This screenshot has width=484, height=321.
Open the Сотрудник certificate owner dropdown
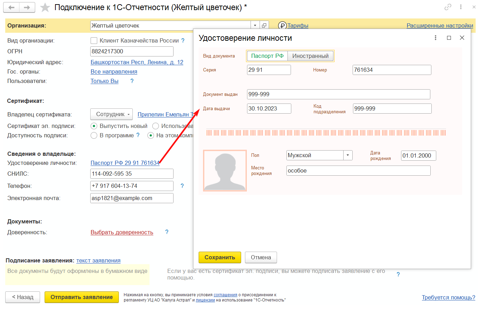[112, 114]
